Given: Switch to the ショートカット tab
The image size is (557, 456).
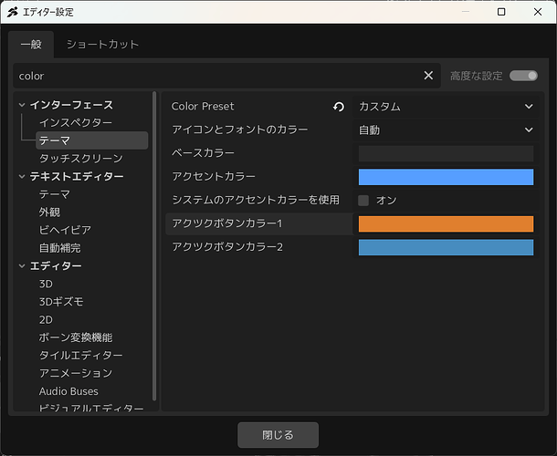Looking at the screenshot, I should (x=102, y=45).
